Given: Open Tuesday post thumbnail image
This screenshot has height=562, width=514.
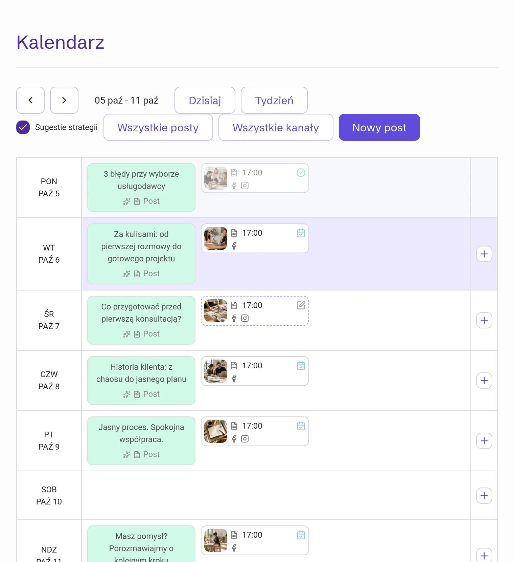Looking at the screenshot, I should tap(216, 238).
